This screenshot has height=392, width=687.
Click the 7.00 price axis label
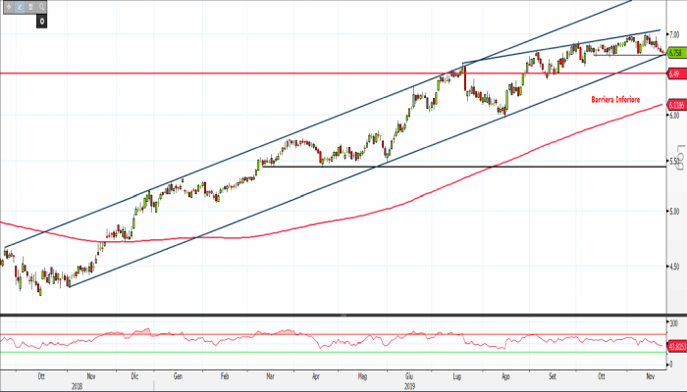(674, 35)
